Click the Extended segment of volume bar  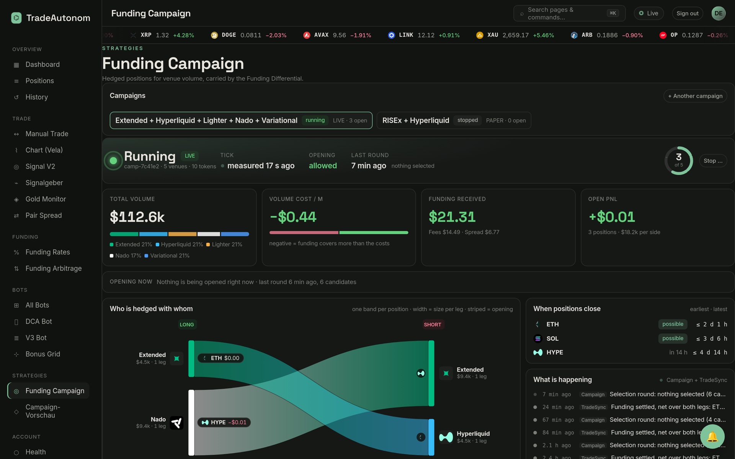coord(124,234)
